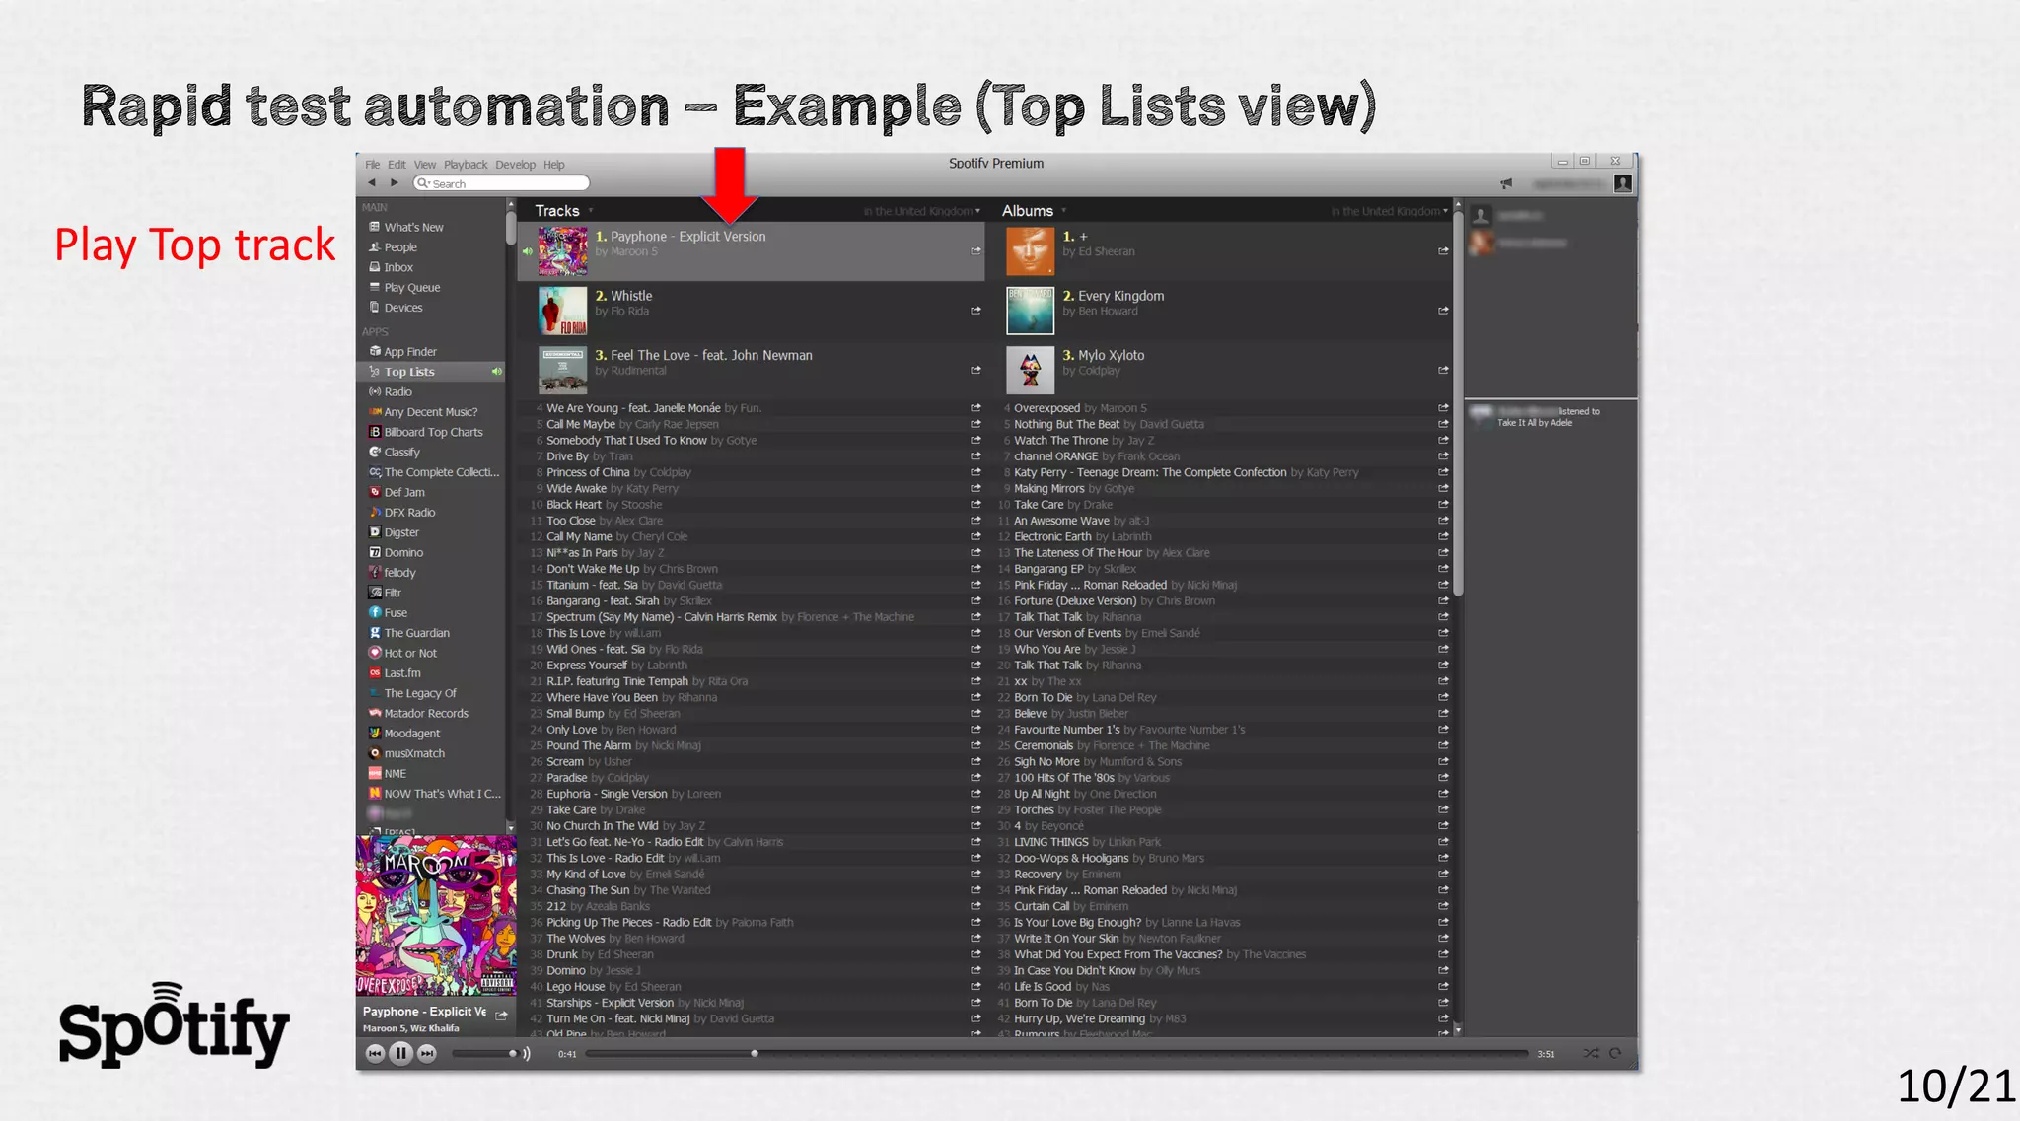Navigate forward with the forward arrow
The height and width of the screenshot is (1121, 2020).
pyautogui.click(x=394, y=183)
